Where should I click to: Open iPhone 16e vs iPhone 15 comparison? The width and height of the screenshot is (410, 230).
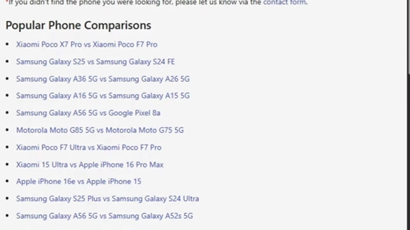point(78,181)
